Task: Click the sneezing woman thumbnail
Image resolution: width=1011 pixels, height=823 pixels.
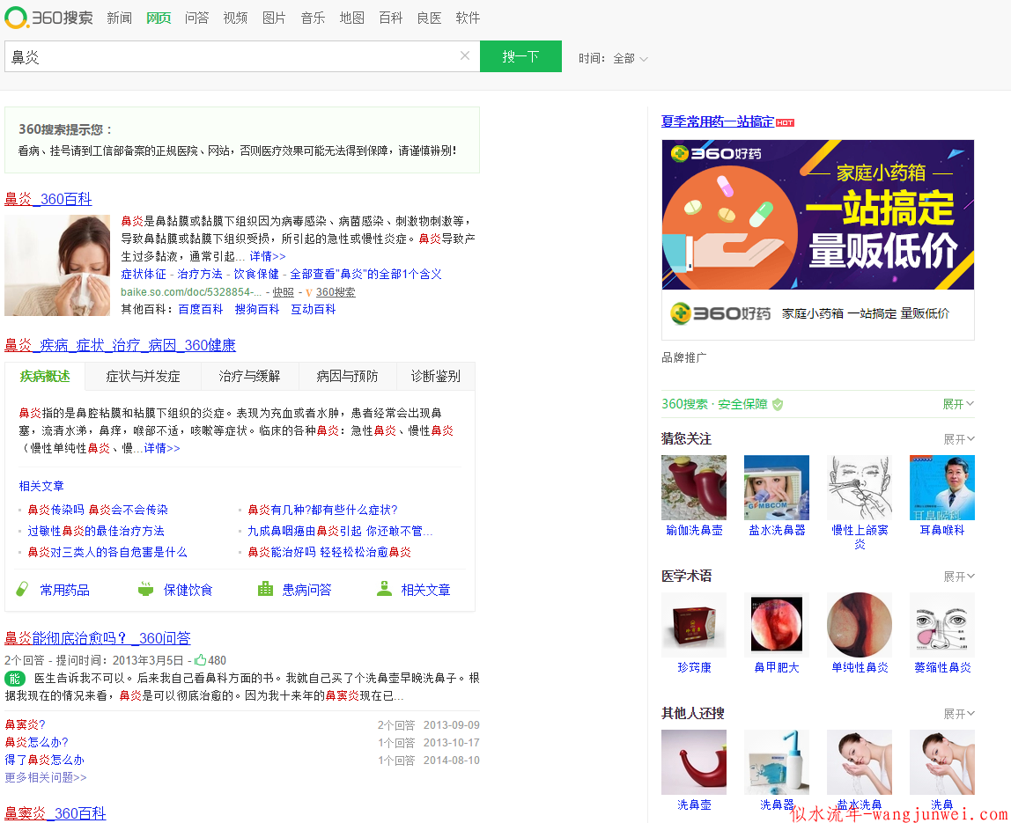Action: 57,266
